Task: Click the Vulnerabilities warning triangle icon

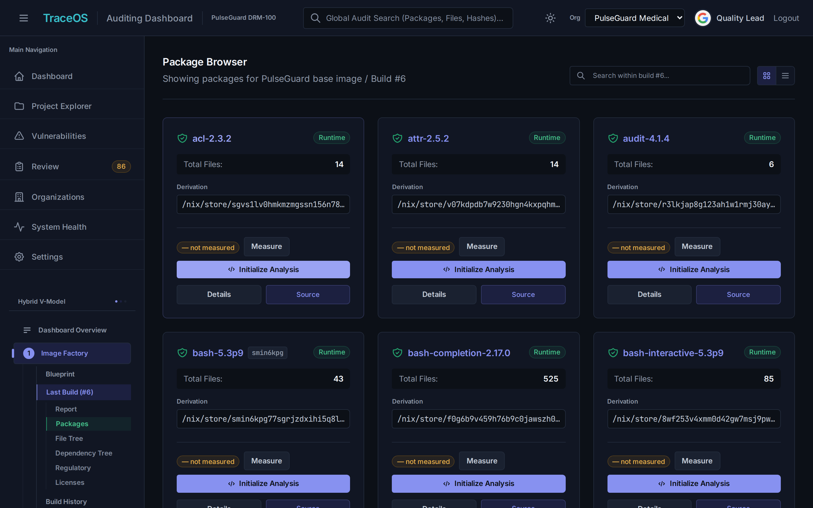Action: click(x=19, y=136)
